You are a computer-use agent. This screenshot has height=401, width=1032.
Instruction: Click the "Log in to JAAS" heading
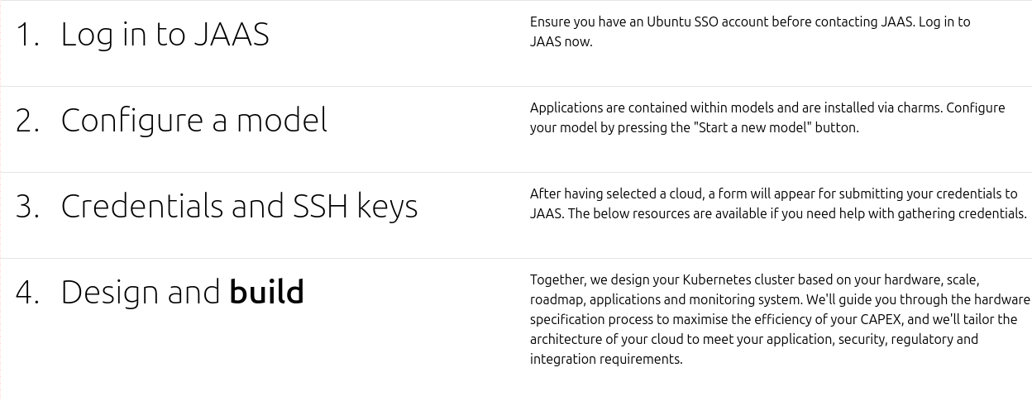165,34
